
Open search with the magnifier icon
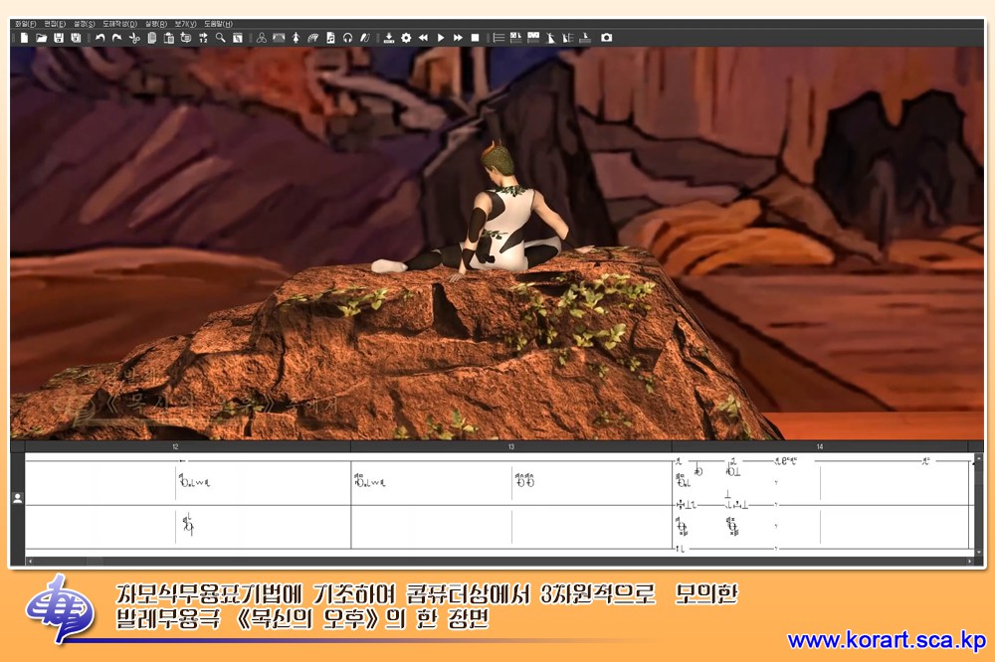tap(220, 38)
